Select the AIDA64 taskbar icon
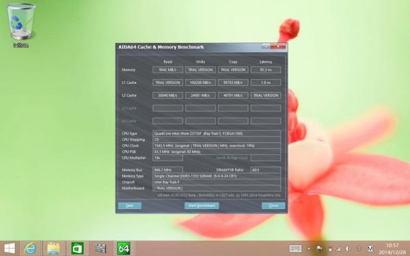Screen dimensions: 410x256 [124, 248]
